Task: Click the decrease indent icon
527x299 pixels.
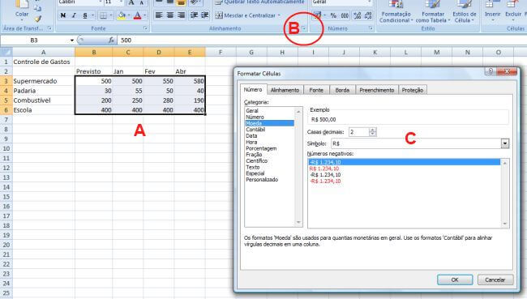Action: tap(194, 15)
